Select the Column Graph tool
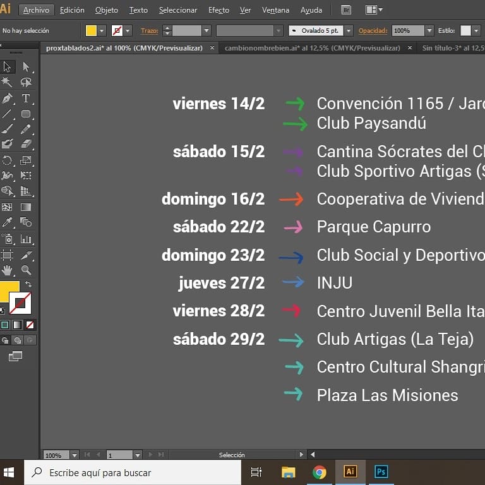 click(26, 239)
